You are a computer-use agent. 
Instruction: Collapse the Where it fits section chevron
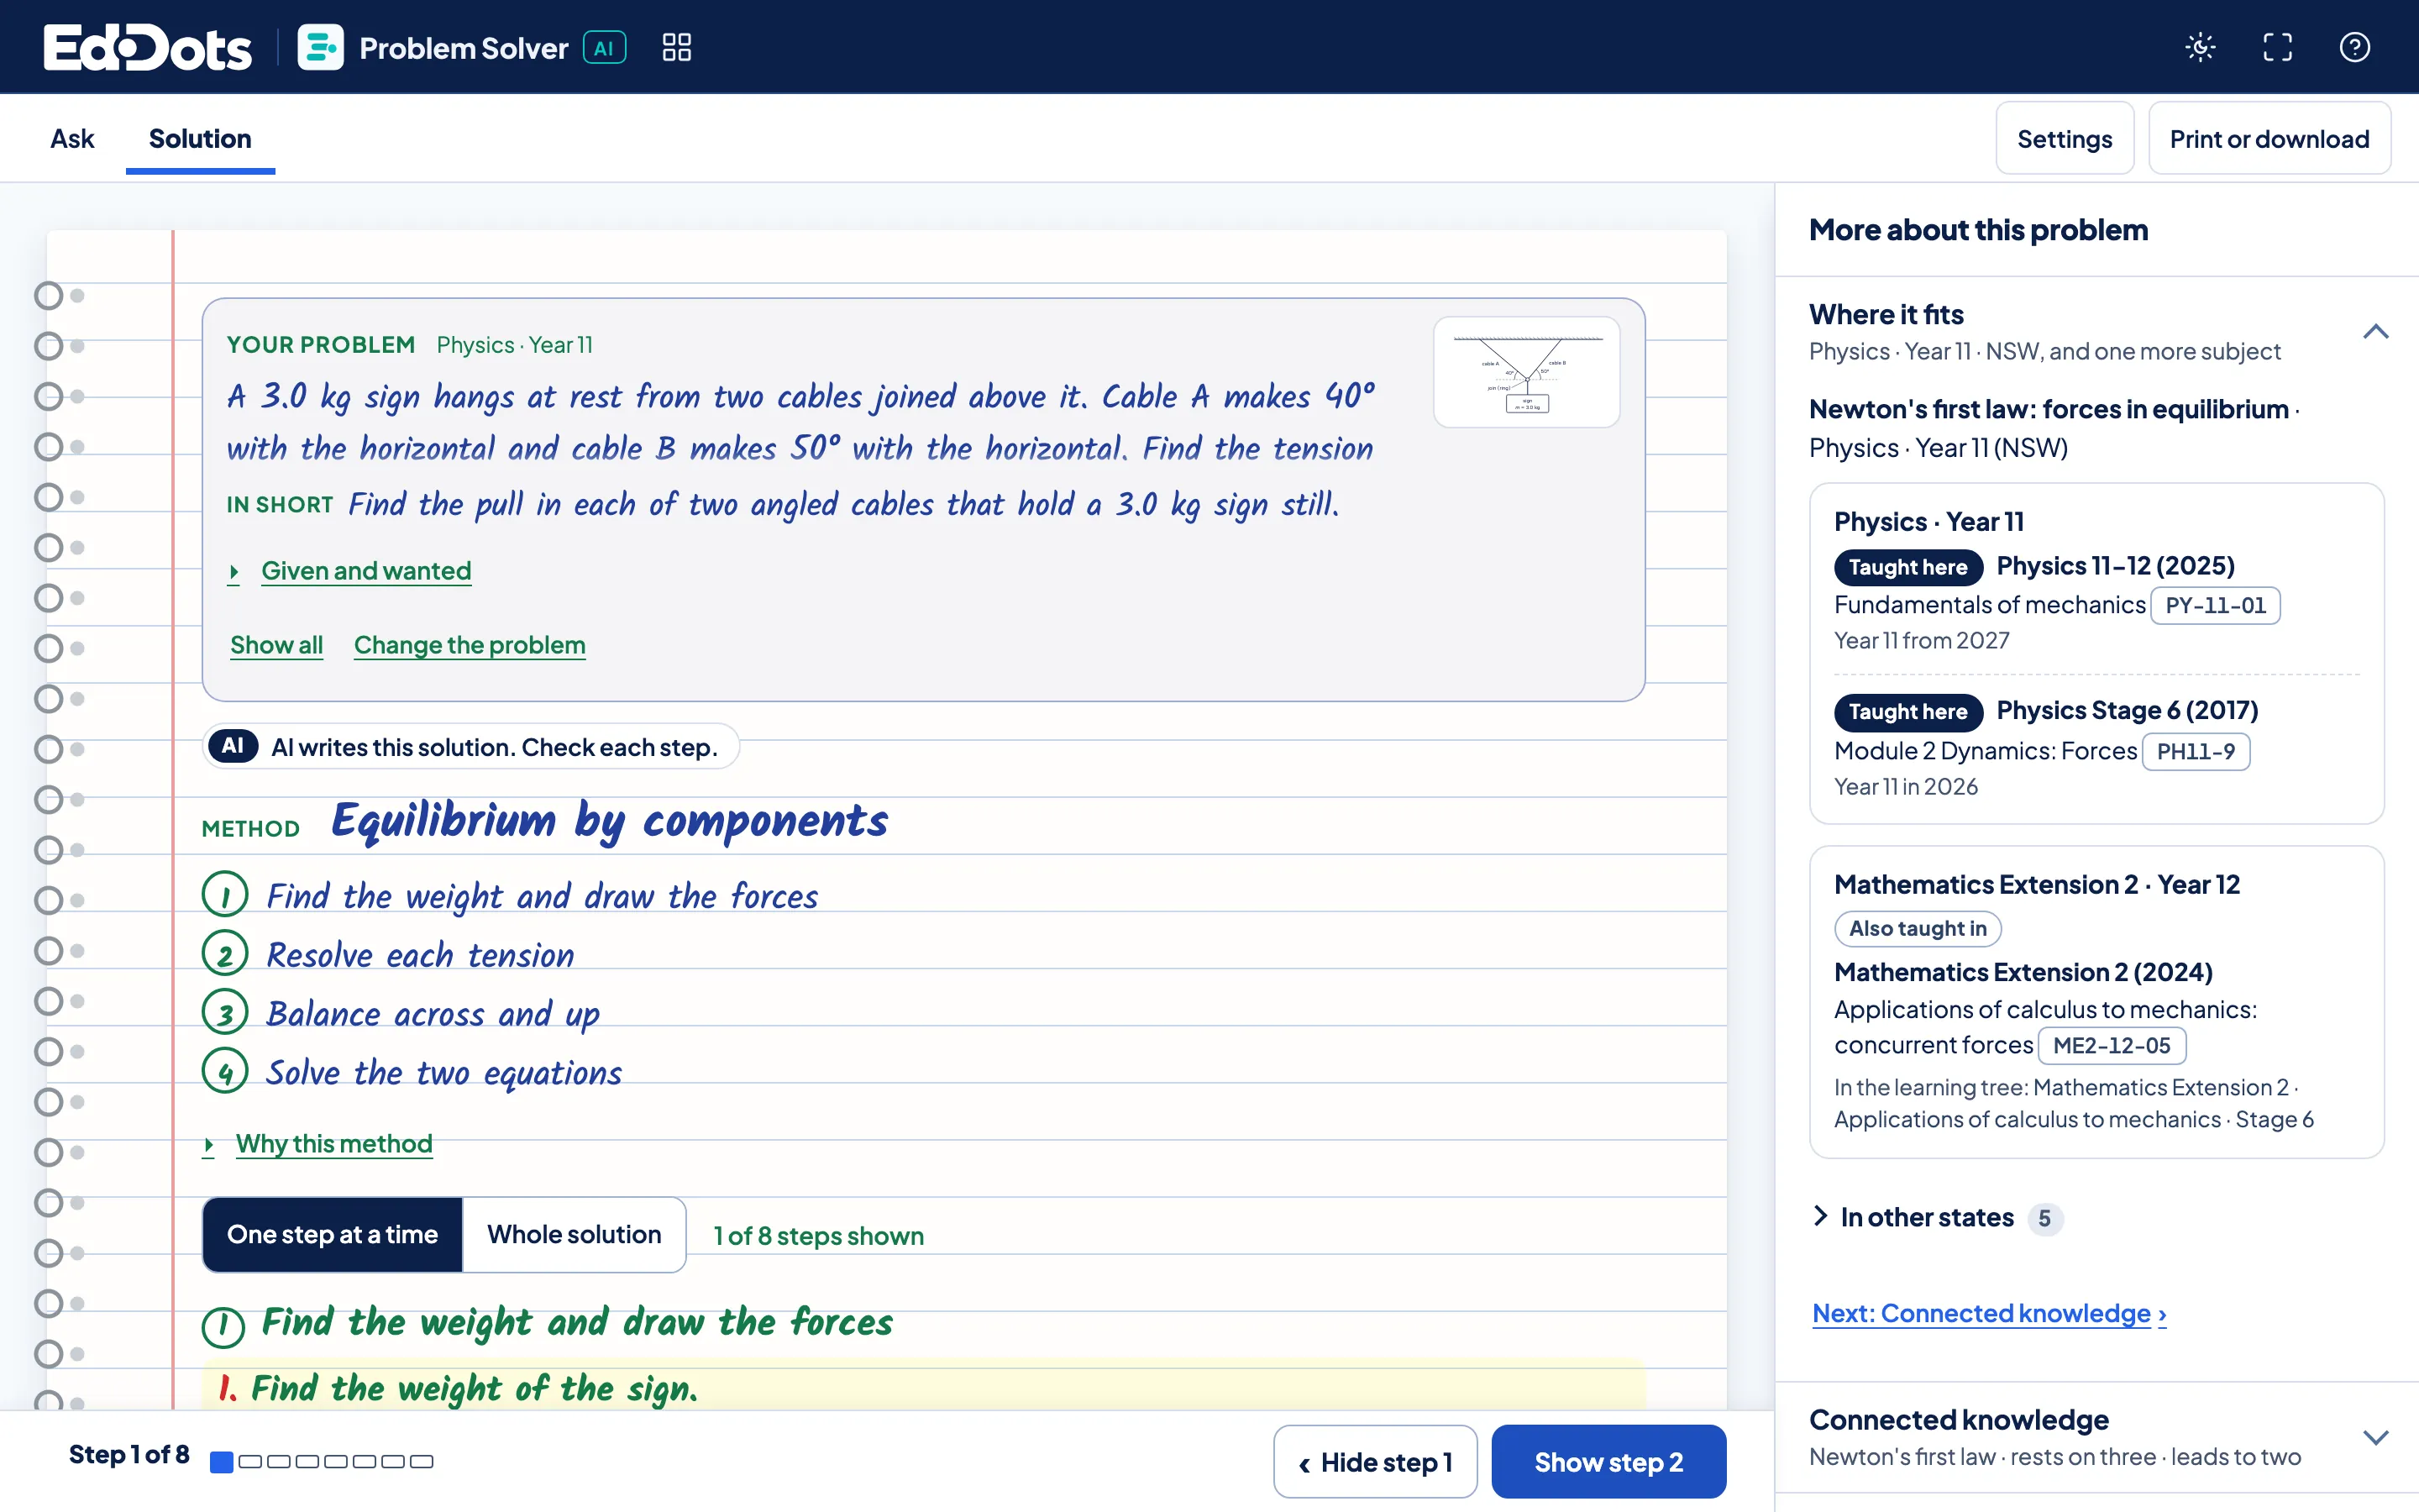2376,332
